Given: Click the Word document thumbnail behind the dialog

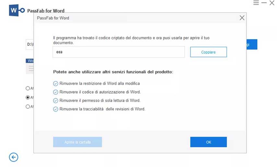Looking at the screenshot, I should point(30,66).
